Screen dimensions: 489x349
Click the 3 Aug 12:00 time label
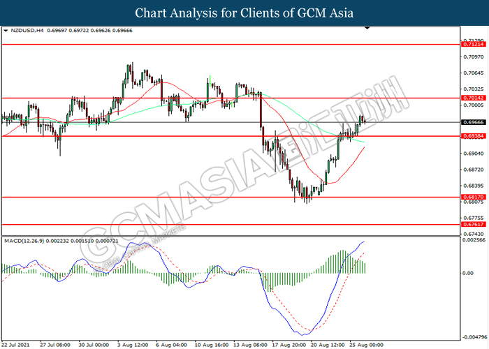coord(132,345)
